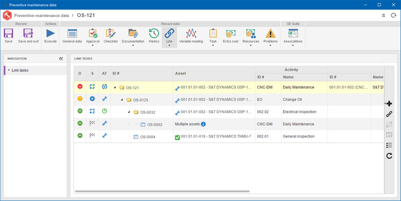The image size is (401, 201).
Task: Select Link tasks in navigation panel
Action: (x=20, y=70)
